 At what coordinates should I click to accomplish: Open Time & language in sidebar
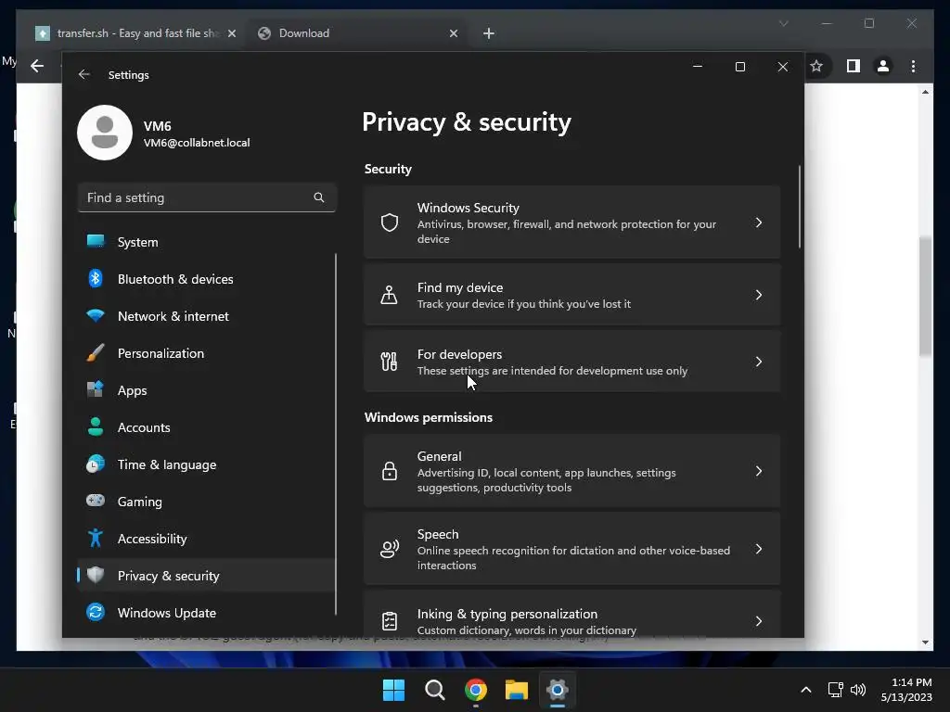(x=206, y=464)
